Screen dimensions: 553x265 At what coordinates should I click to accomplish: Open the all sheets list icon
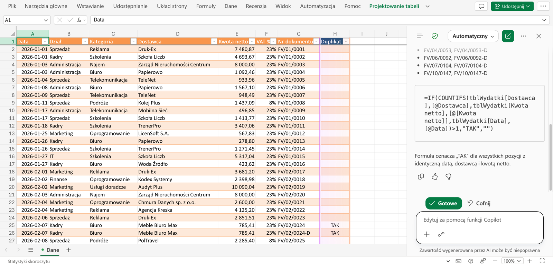(x=31, y=250)
